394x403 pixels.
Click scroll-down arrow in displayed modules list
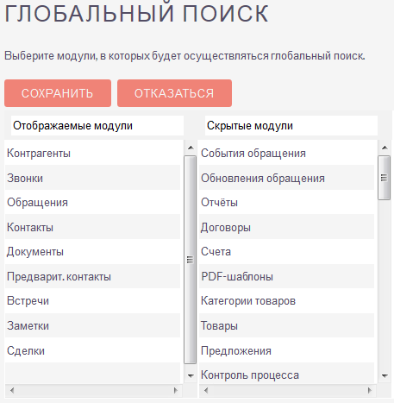coord(191,375)
